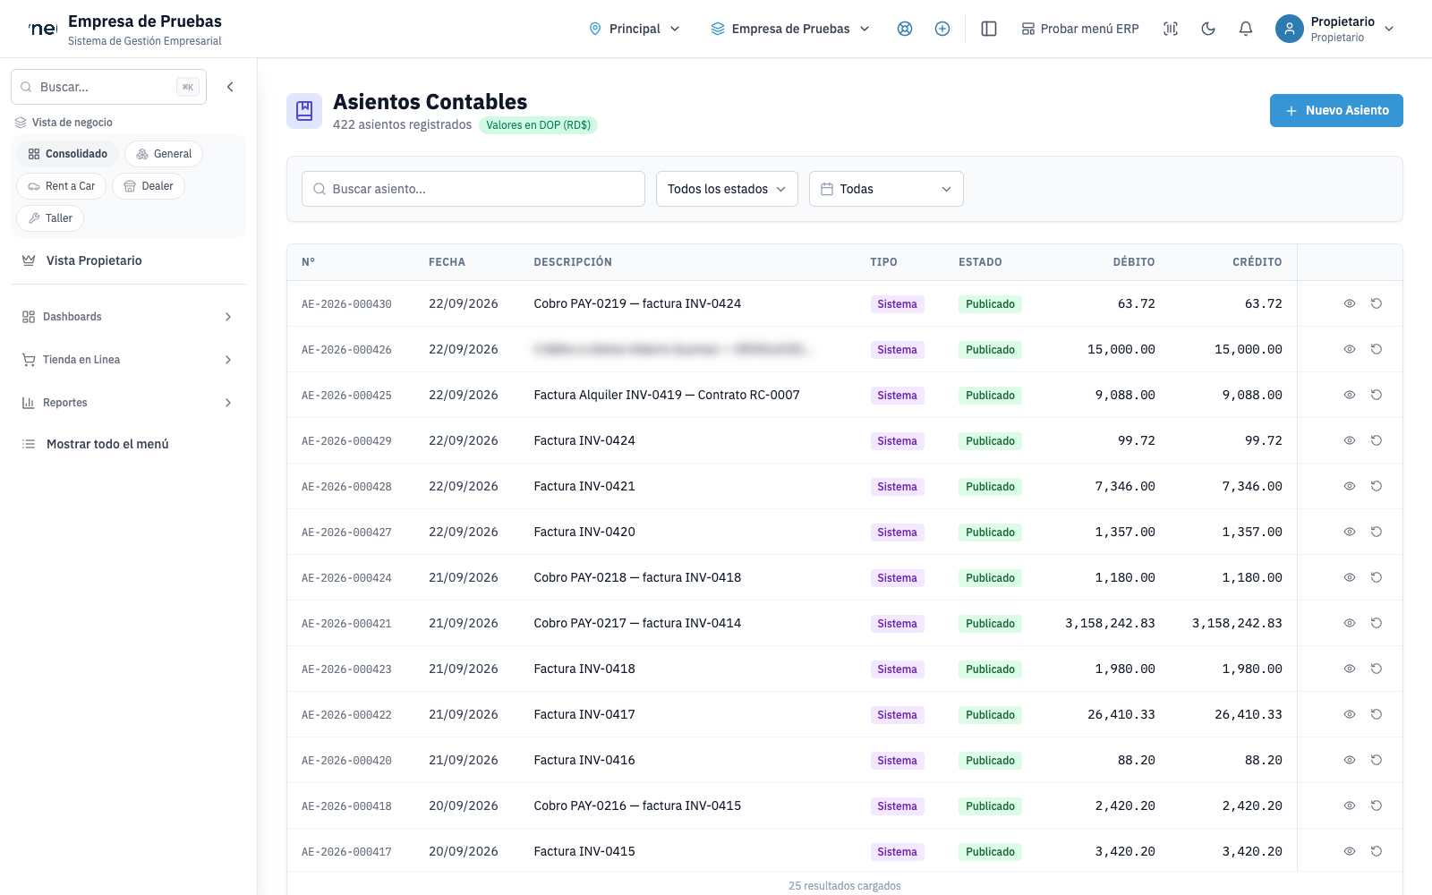
Task: Open the Principal location dropdown
Action: click(x=635, y=29)
